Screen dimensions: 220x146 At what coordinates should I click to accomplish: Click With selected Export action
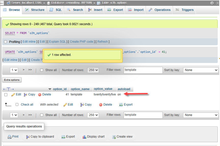click(126, 105)
